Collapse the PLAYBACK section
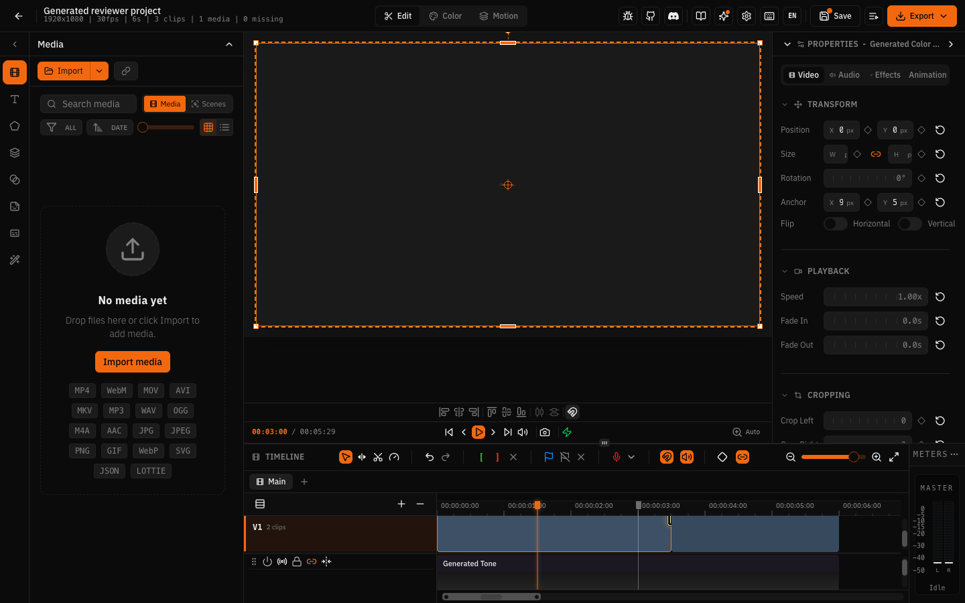The image size is (965, 603). (x=785, y=271)
